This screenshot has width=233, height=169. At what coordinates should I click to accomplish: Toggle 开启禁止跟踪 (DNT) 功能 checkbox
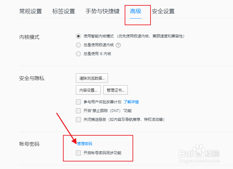click(78, 111)
